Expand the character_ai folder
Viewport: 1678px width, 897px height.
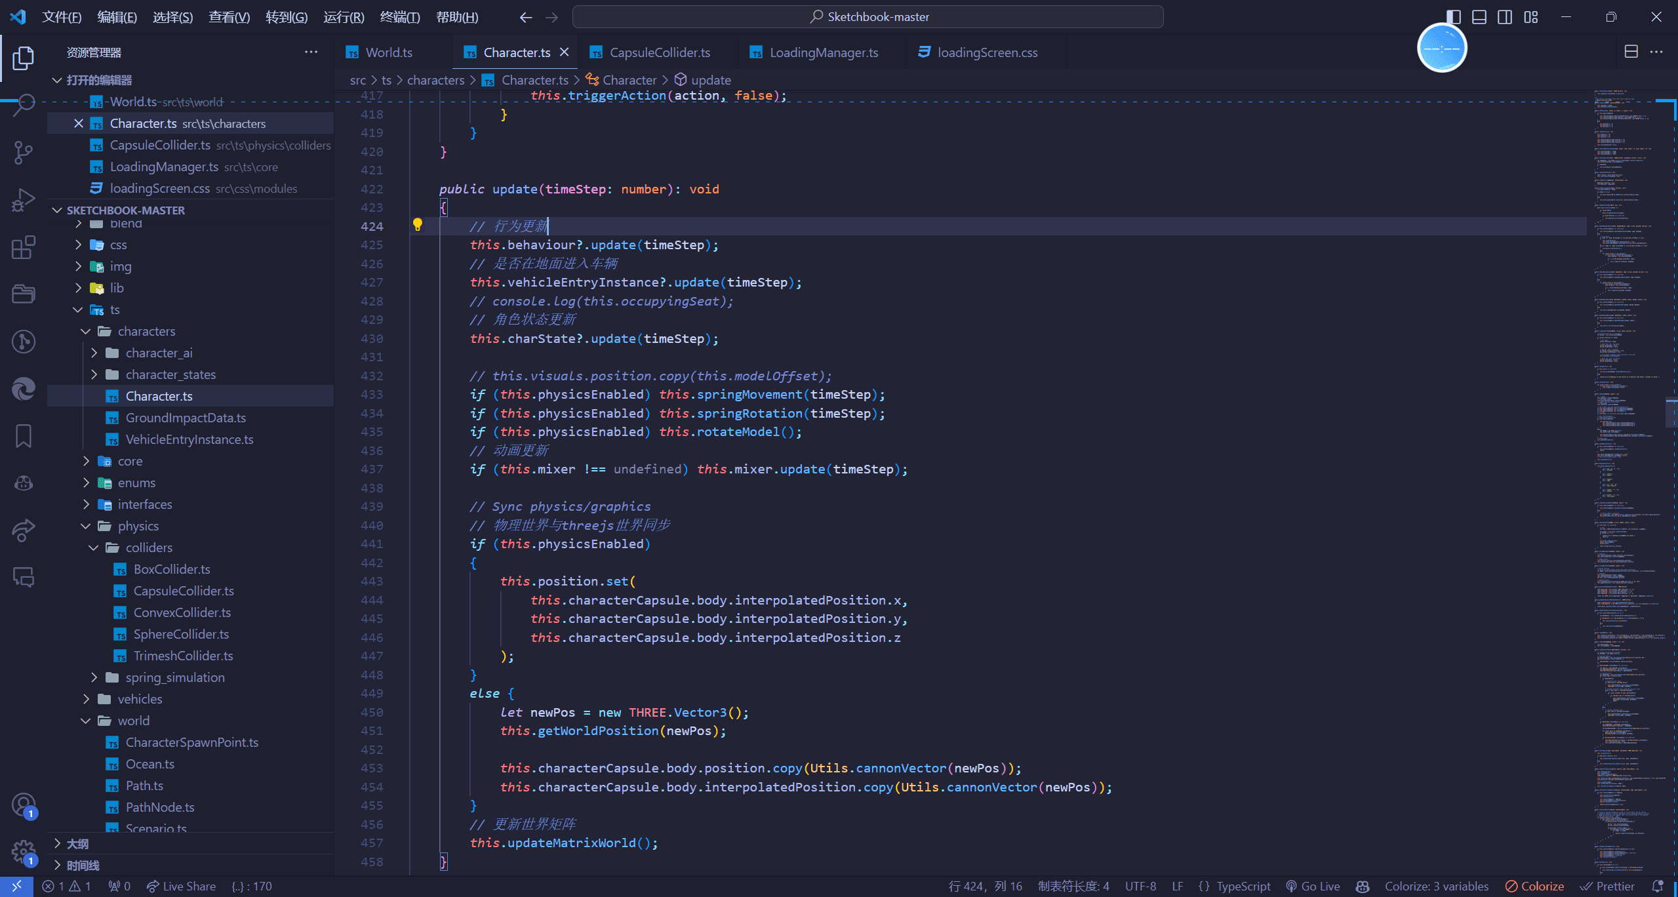tap(94, 353)
